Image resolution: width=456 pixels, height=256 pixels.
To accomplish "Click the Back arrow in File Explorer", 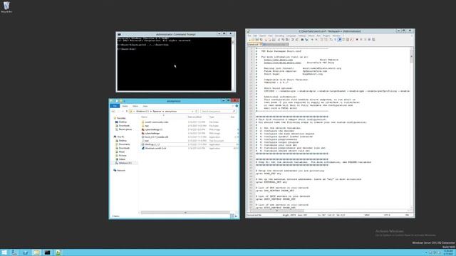I will pyautogui.click(x=113, y=111).
